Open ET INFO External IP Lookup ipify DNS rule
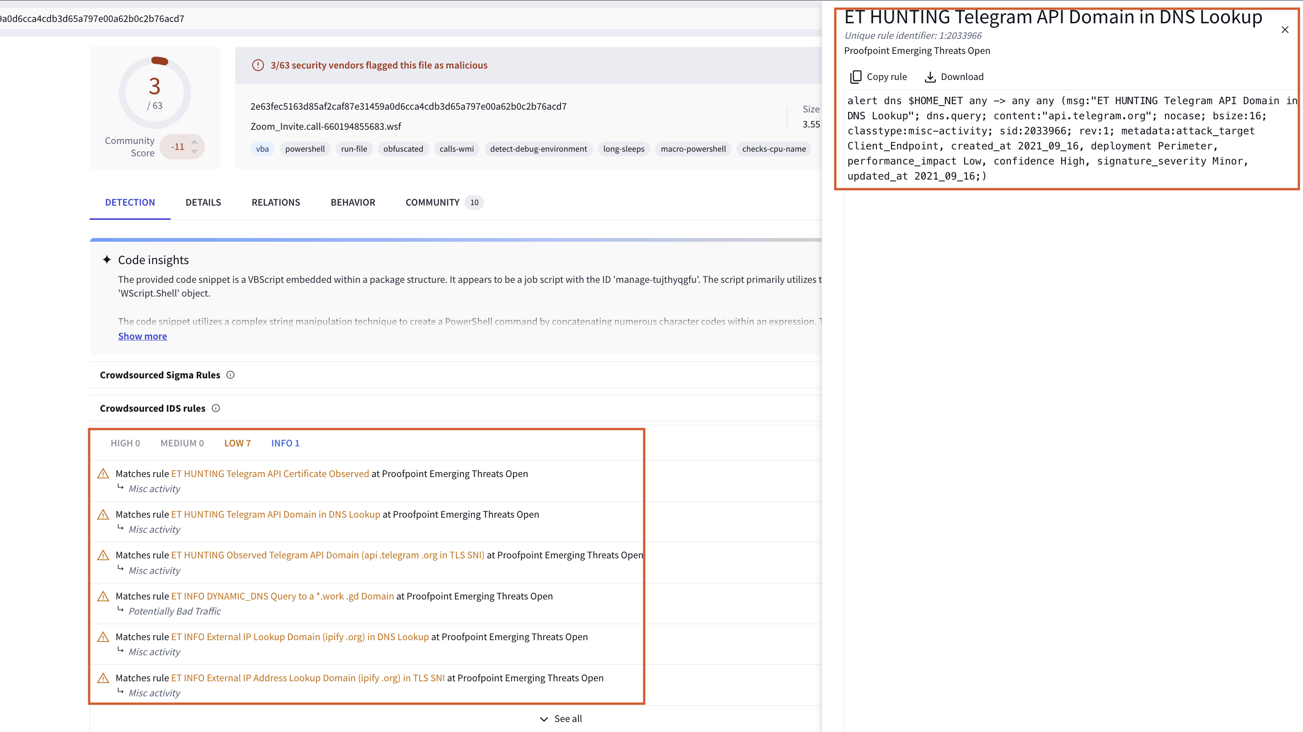 [x=300, y=637]
